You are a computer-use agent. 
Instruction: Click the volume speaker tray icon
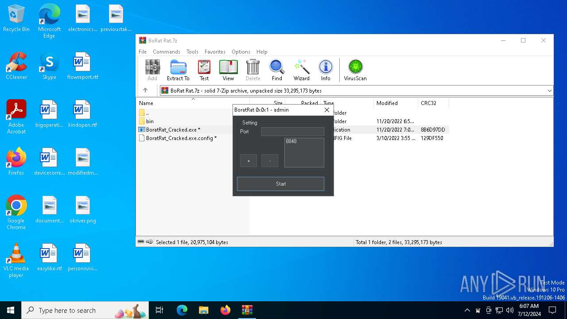(x=510, y=310)
